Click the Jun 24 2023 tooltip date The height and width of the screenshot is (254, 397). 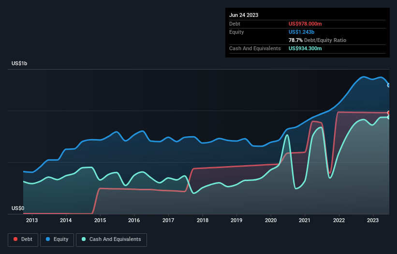pos(244,15)
